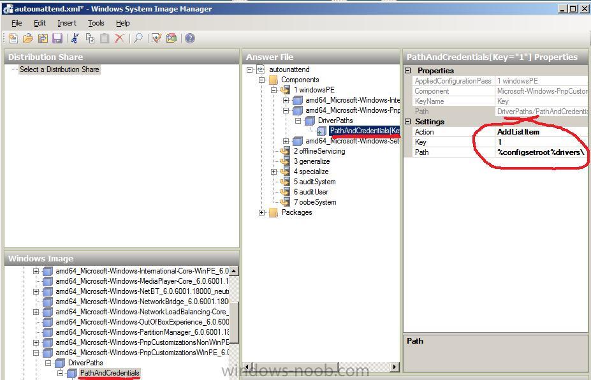Collapse the Components node in Answer File
Image resolution: width=591 pixels, height=380 pixels.
pyautogui.click(x=261, y=80)
